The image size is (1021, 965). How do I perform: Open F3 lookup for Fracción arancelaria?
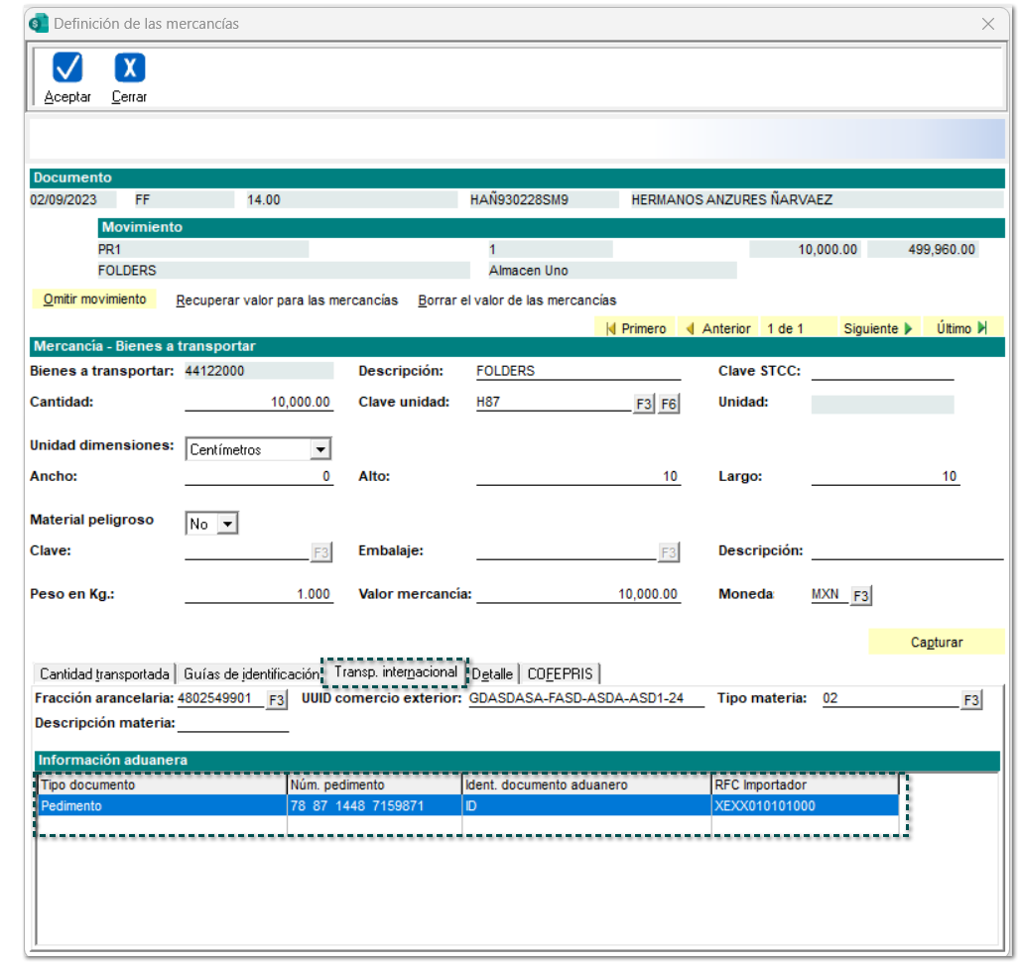pyautogui.click(x=277, y=700)
